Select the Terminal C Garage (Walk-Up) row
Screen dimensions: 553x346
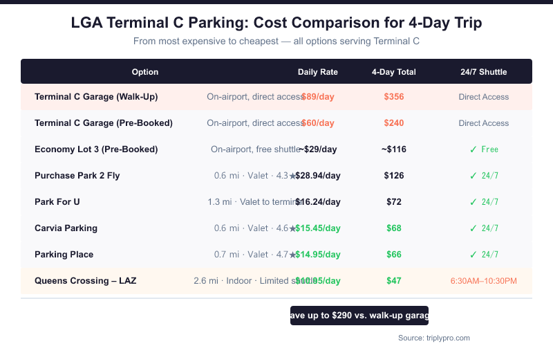click(x=96, y=97)
